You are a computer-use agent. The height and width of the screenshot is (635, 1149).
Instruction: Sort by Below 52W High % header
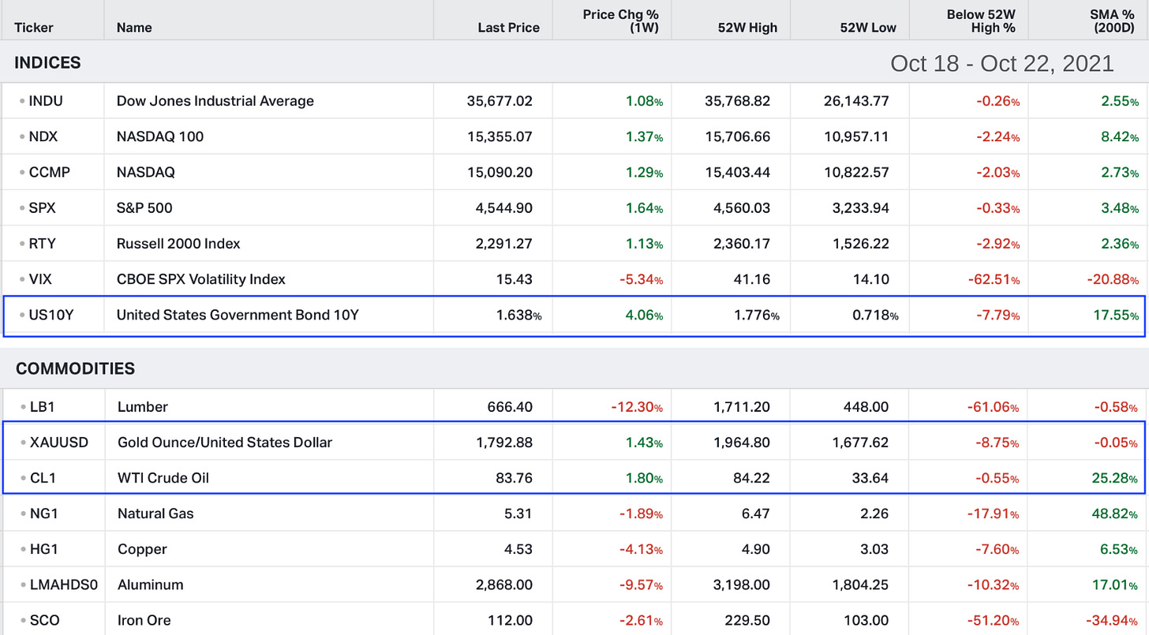(x=981, y=21)
